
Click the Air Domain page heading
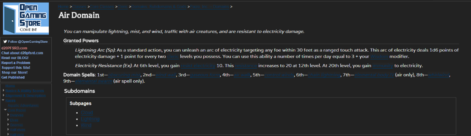[x=79, y=15]
